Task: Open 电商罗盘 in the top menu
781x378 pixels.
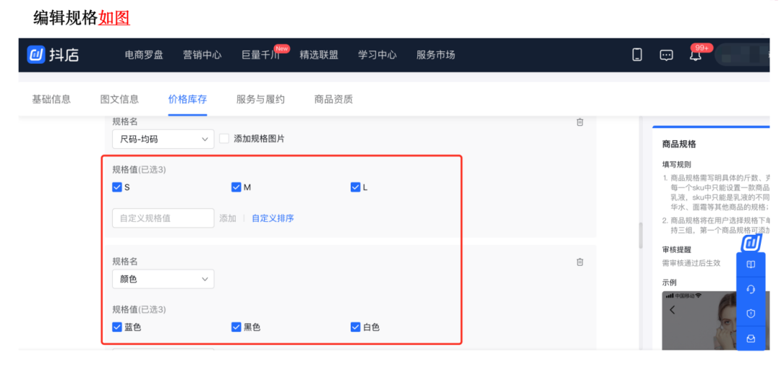Action: 144,55
